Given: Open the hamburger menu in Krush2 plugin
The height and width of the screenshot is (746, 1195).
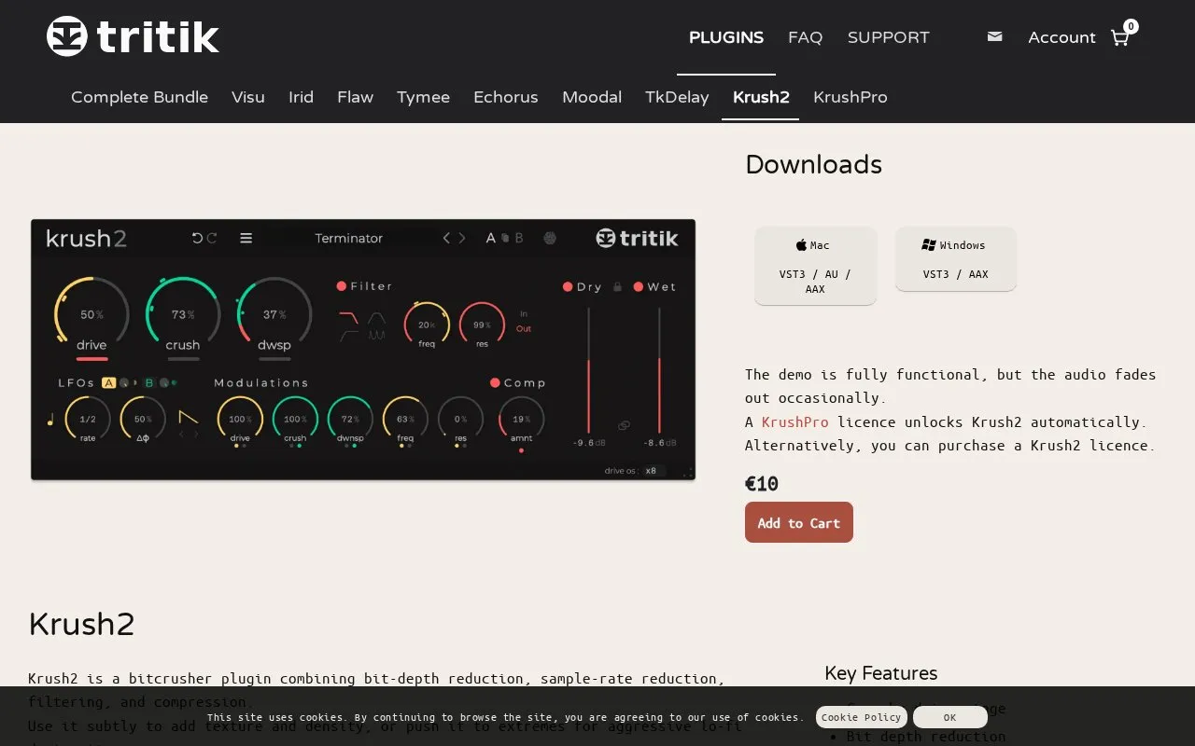Looking at the screenshot, I should pyautogui.click(x=246, y=238).
